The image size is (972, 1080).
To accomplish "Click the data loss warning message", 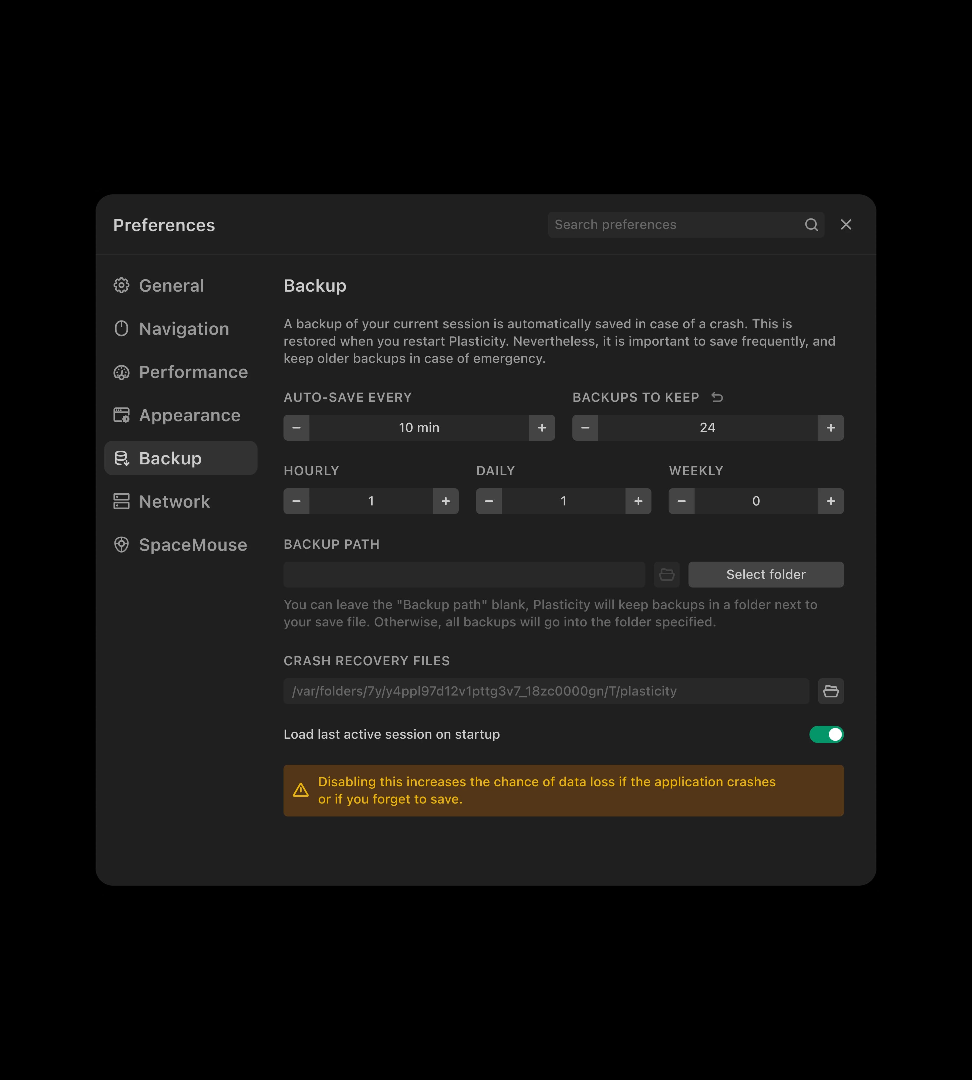I will [547, 790].
